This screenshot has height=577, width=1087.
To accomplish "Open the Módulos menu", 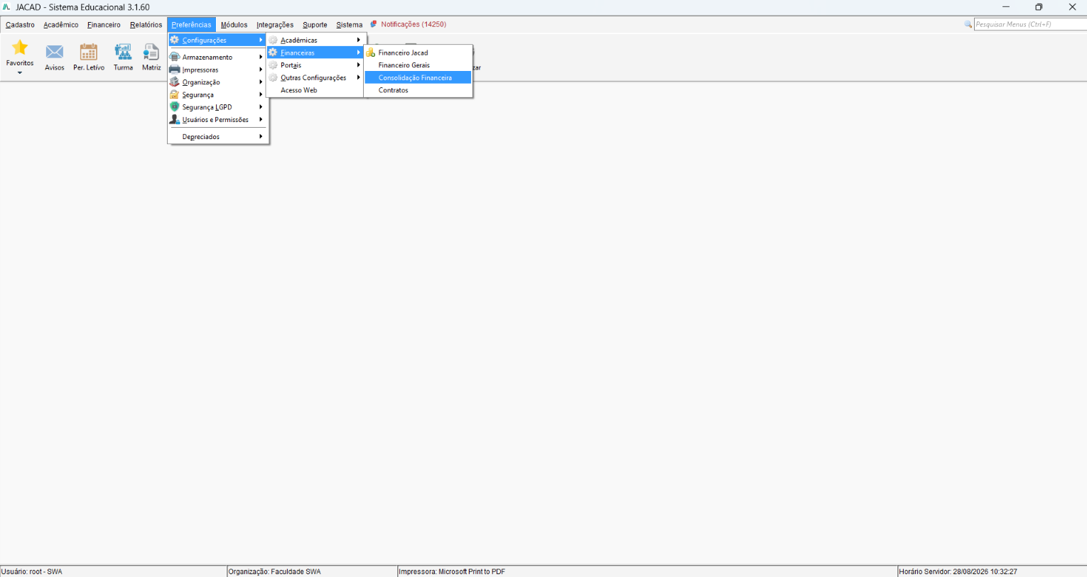I will point(234,25).
